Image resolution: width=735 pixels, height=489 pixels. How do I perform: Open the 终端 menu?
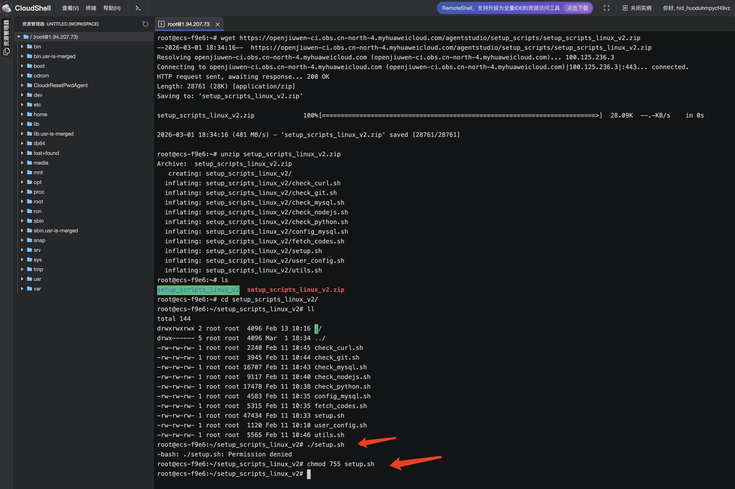click(x=91, y=8)
